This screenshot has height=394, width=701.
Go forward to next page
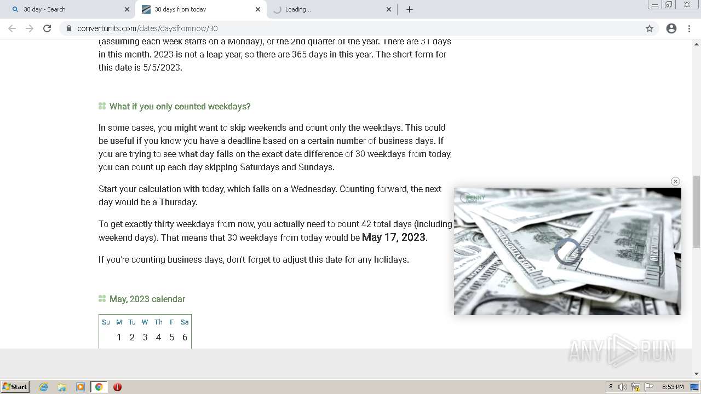(x=30, y=28)
